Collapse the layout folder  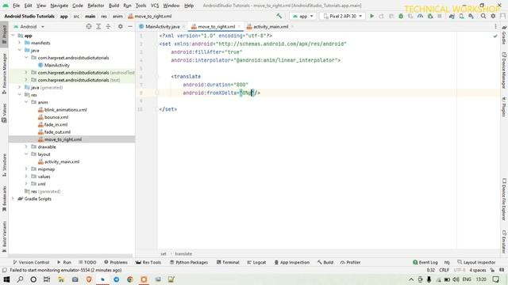click(x=26, y=154)
